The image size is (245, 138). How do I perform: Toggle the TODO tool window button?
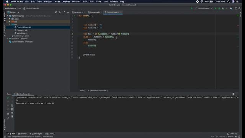[49, 134]
